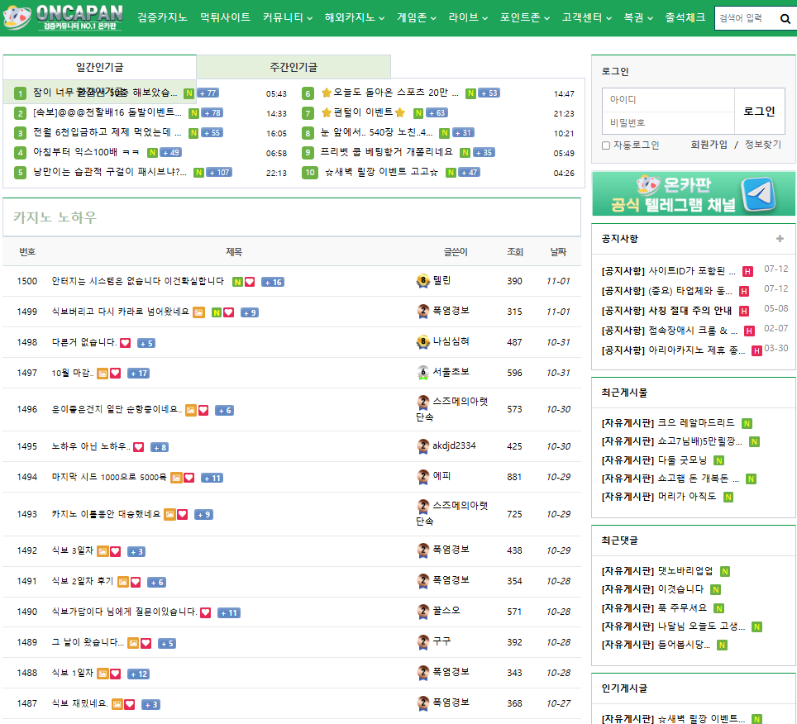Click 텔린 user level badge icon

click(x=422, y=281)
